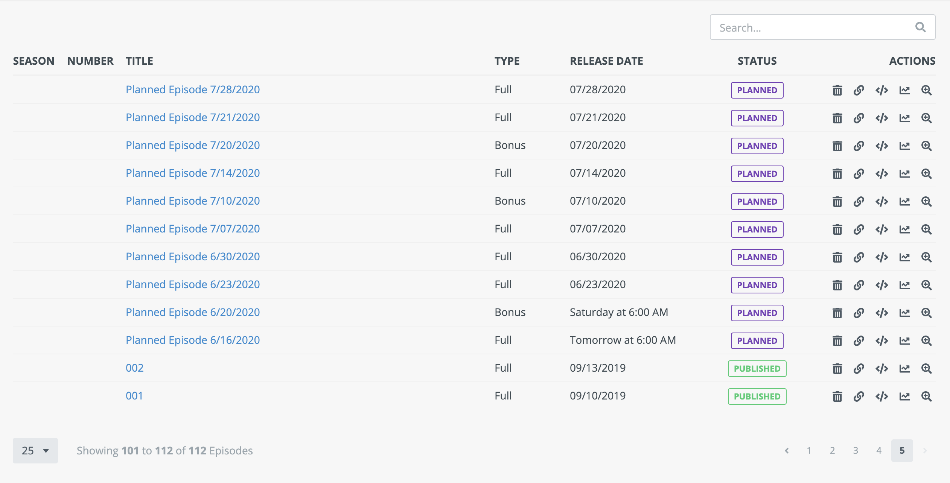Copy link icon for Planned Episode 6/30/2020
The width and height of the screenshot is (950, 483).
[859, 257]
